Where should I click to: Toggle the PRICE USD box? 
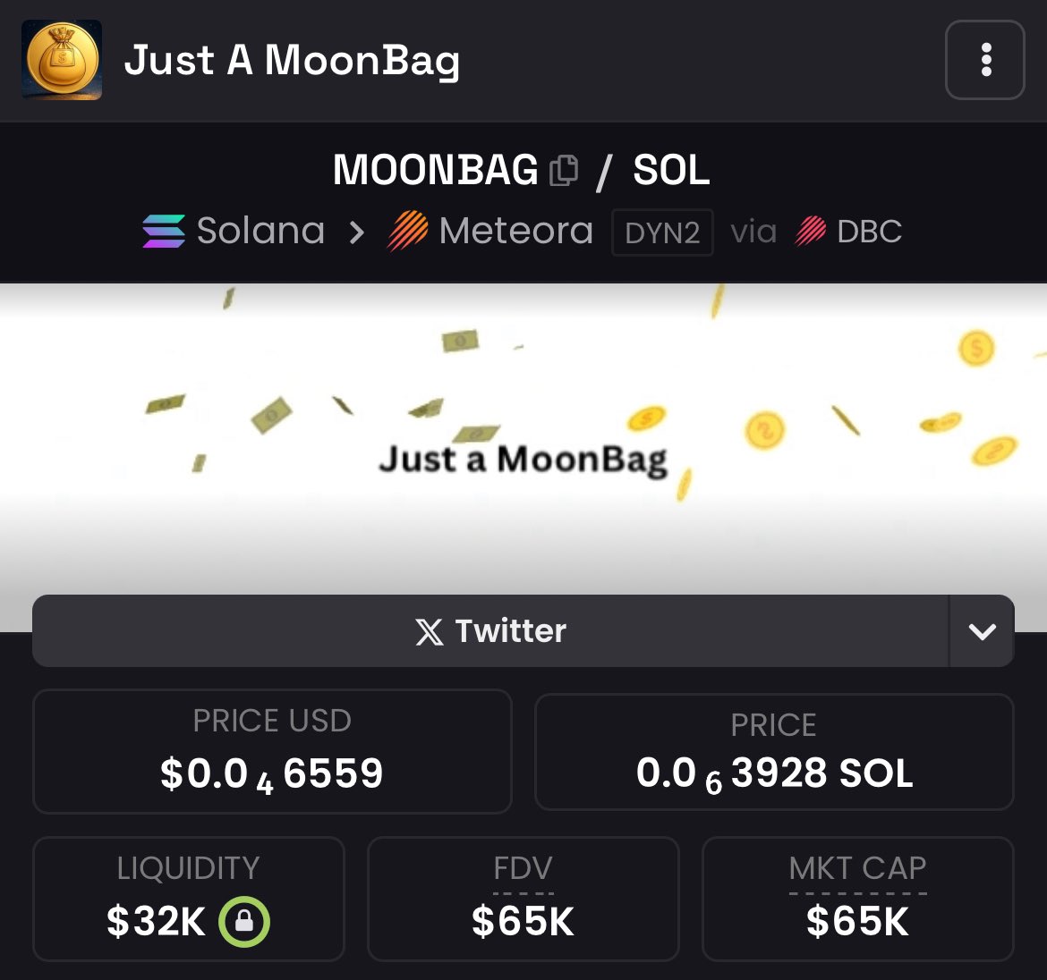click(x=272, y=751)
